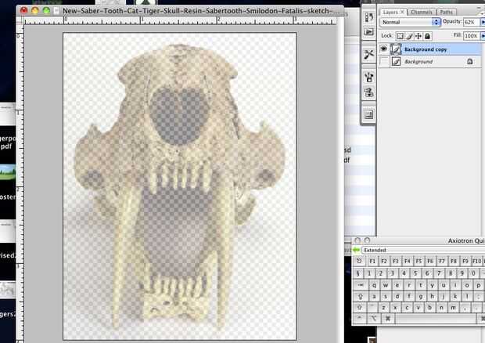Toggle lock transparent pixels

pyautogui.click(x=401, y=36)
